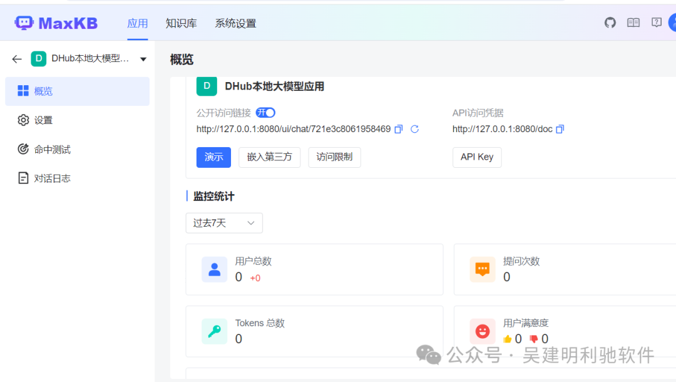Click the conversation log document icon

coord(23,178)
